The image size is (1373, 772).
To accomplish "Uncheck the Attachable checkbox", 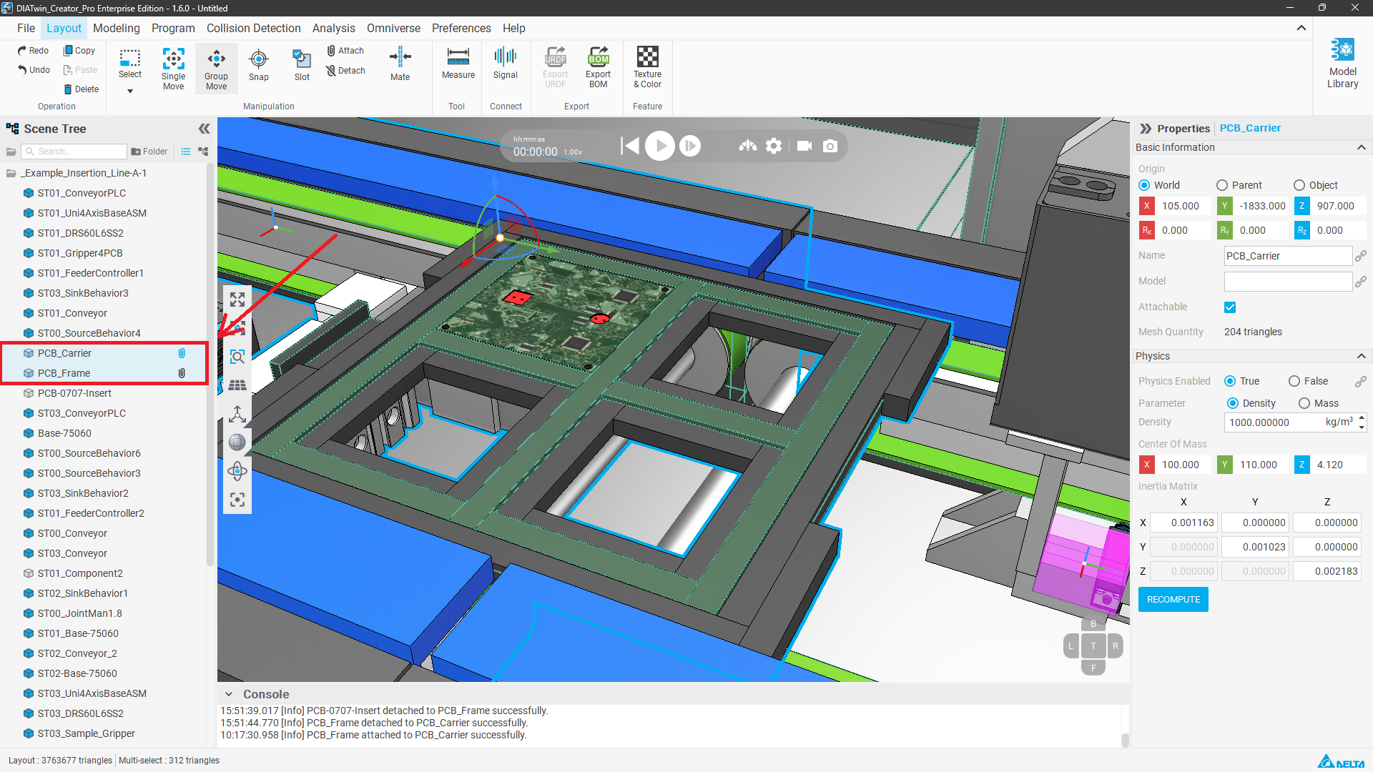I will pyautogui.click(x=1230, y=307).
